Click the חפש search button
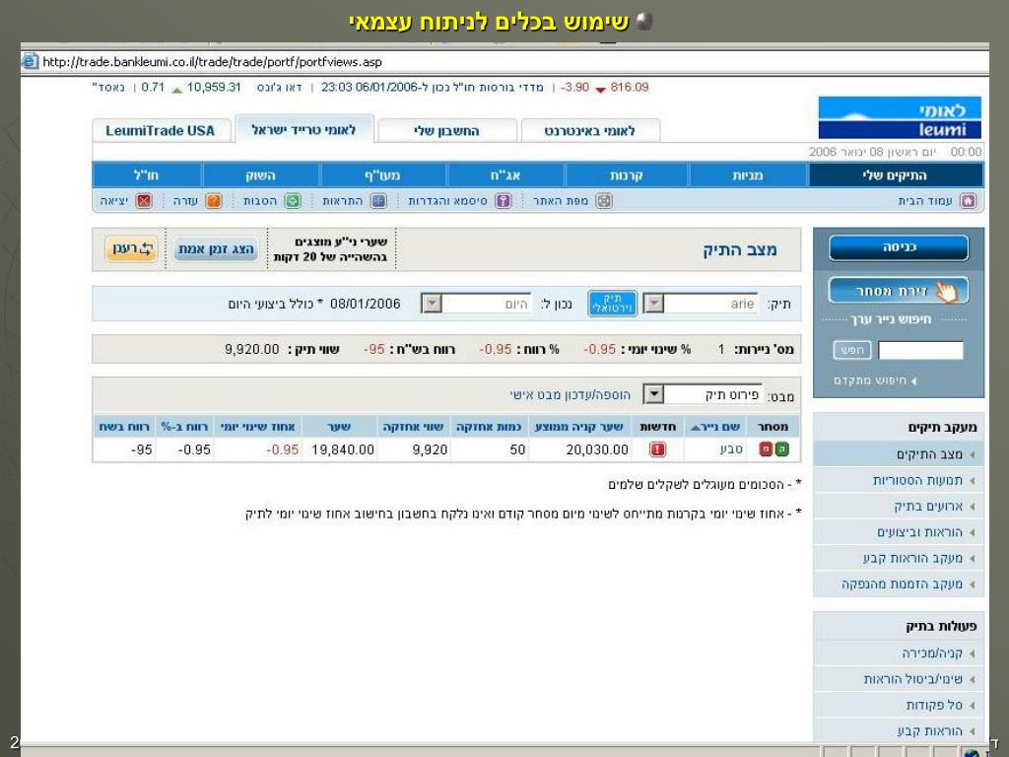The width and height of the screenshot is (1009, 757). pos(852,350)
